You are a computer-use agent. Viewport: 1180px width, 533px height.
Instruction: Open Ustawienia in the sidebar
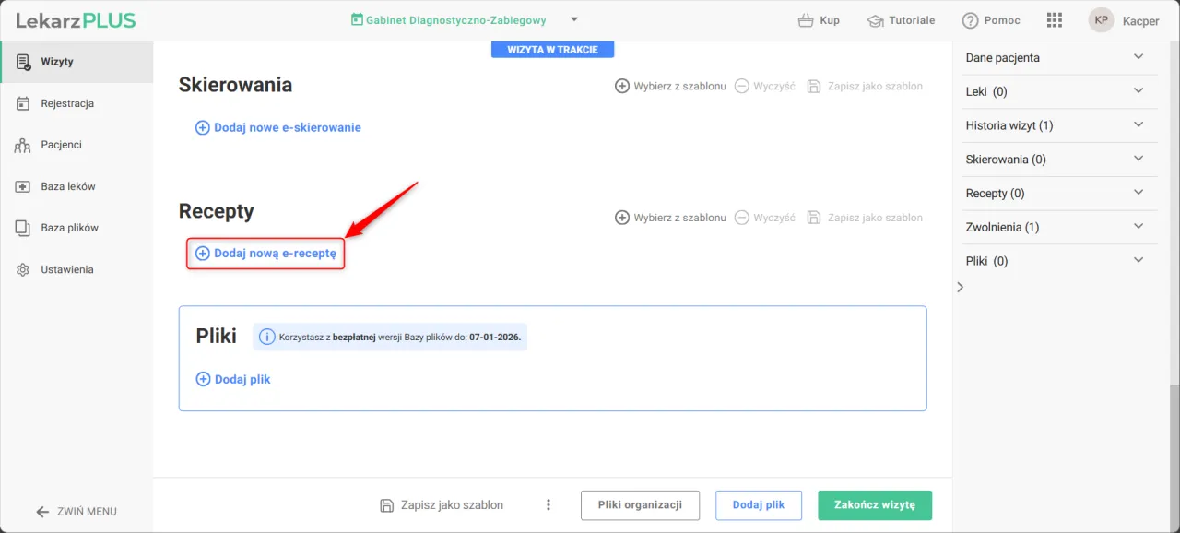click(x=66, y=270)
